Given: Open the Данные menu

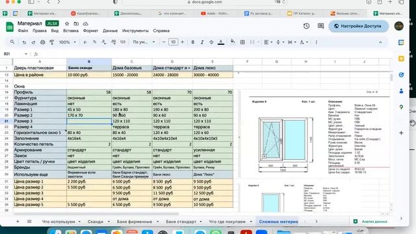Looking at the screenshot, I should tap(110, 31).
